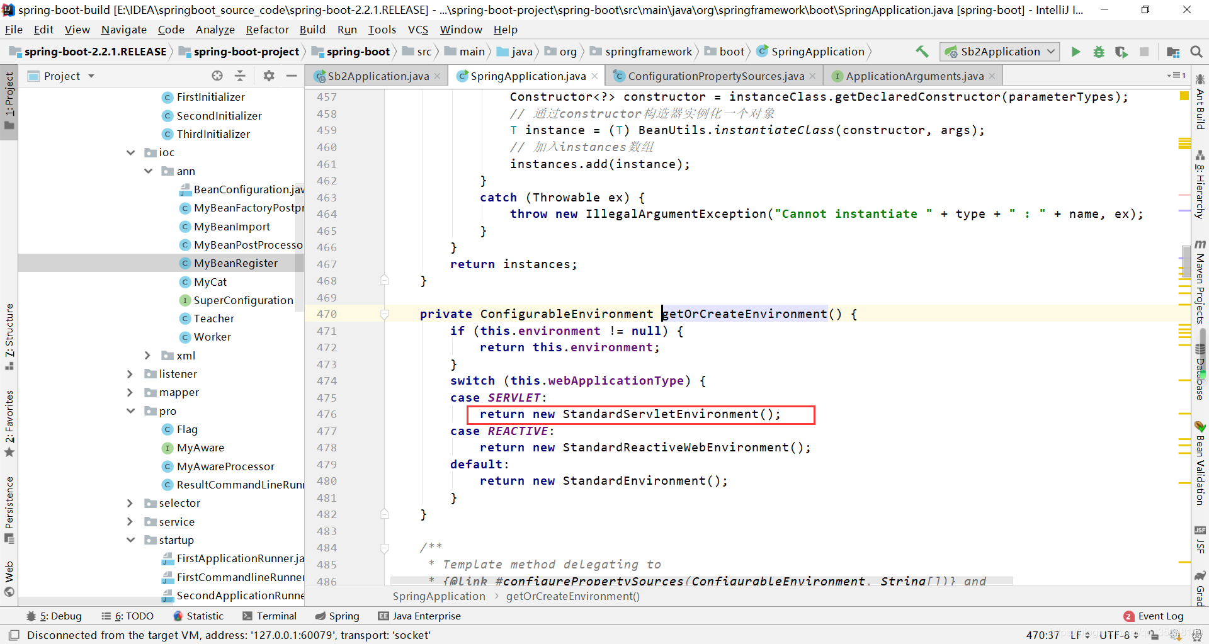Open the Event Log

(x=1154, y=616)
